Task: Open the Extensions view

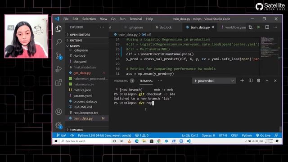Action: click(58, 82)
